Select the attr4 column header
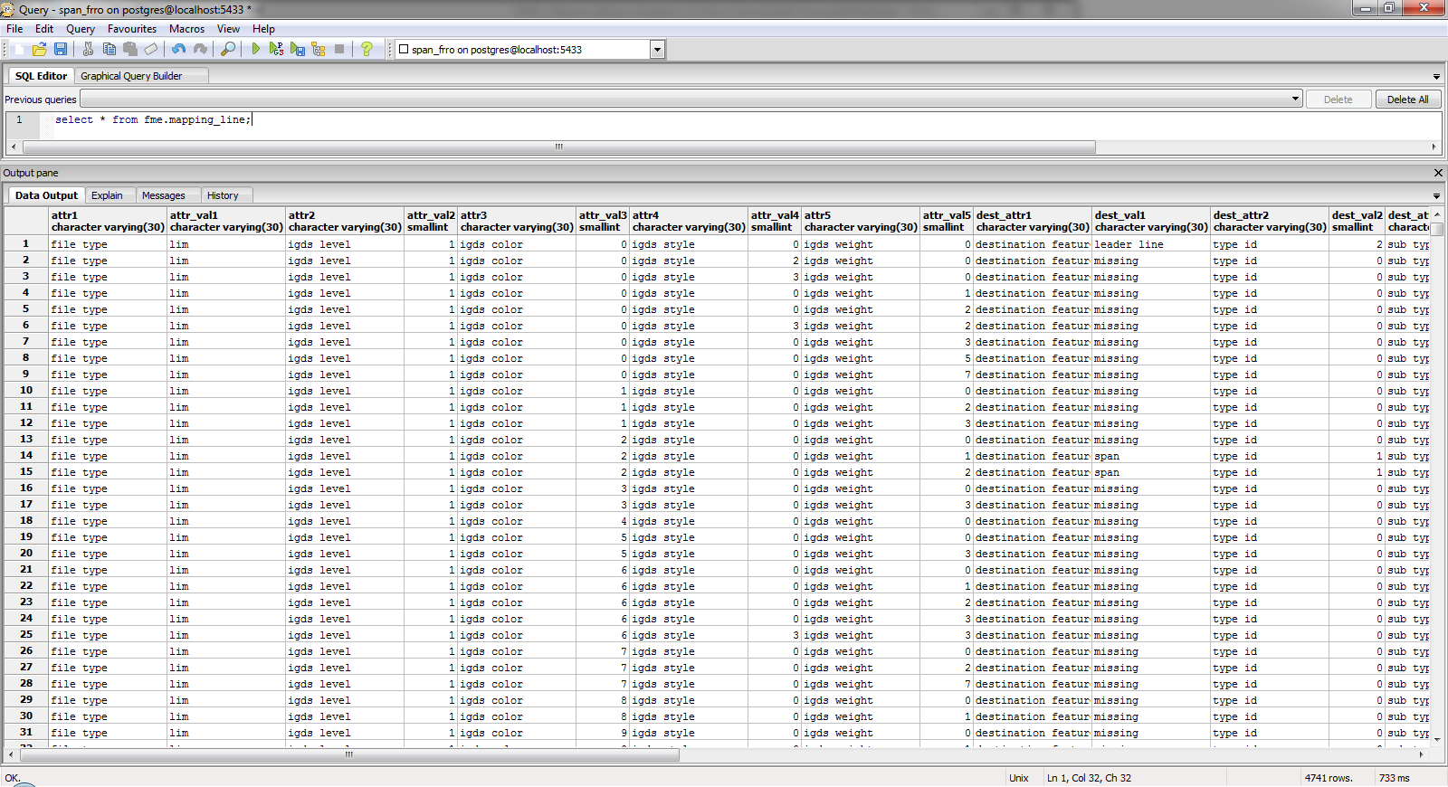The height and width of the screenshot is (787, 1448). point(689,222)
